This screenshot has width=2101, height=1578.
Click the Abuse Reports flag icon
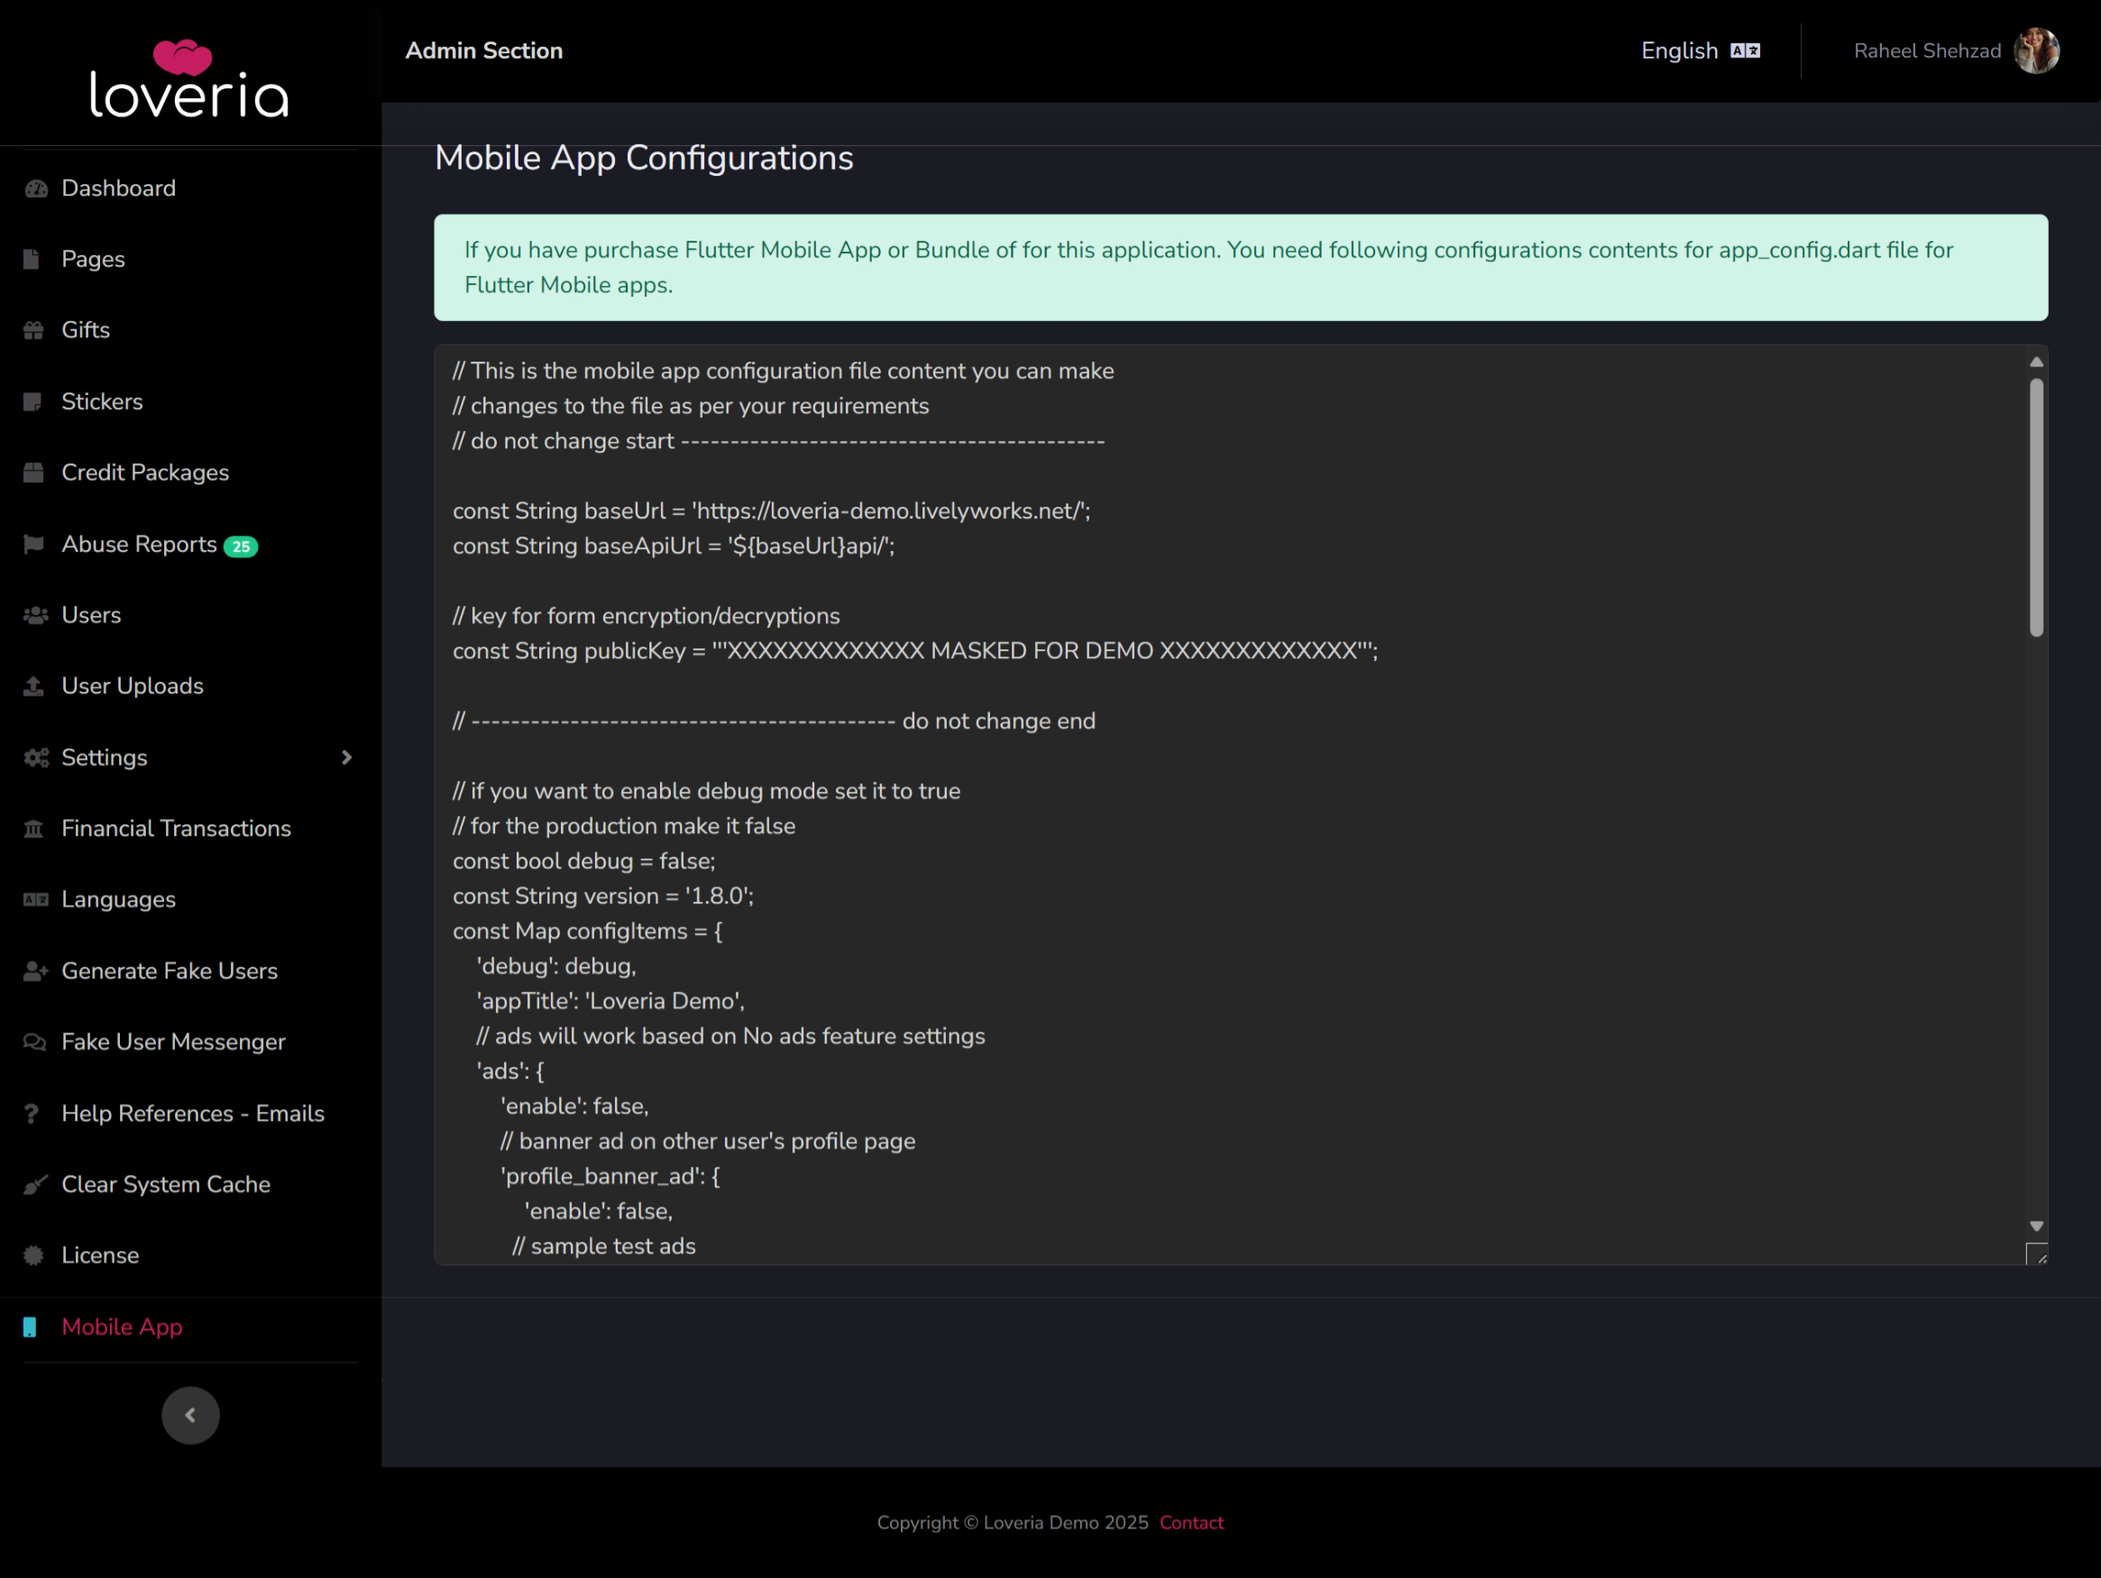[x=34, y=545]
